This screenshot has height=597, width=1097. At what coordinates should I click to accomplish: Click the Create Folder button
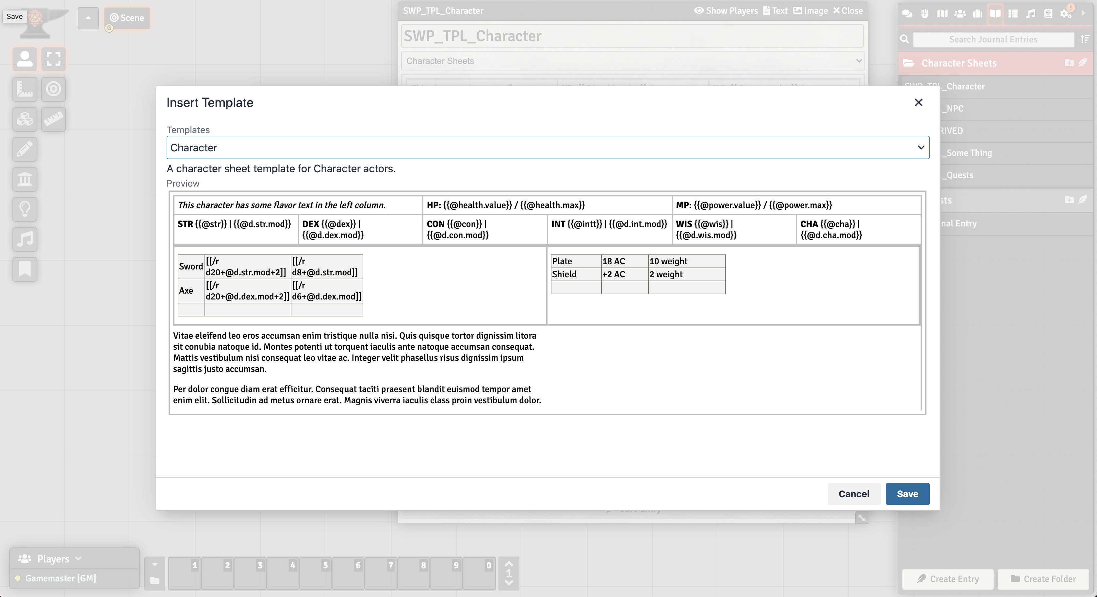[x=1043, y=579]
